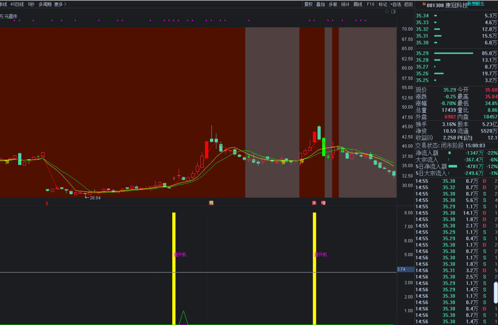Click the tall green candlestick near peak
The width and height of the screenshot is (498, 325).
(x=324, y=147)
